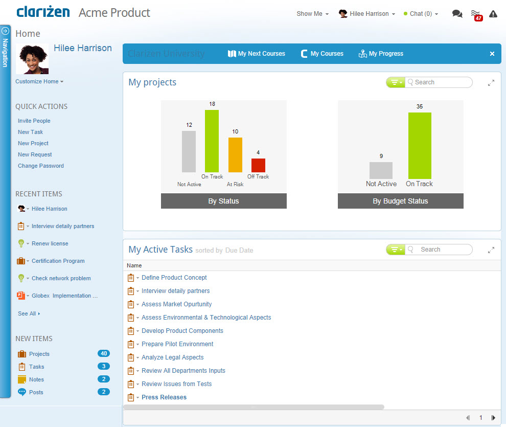Click the Change Password link

pos(41,166)
